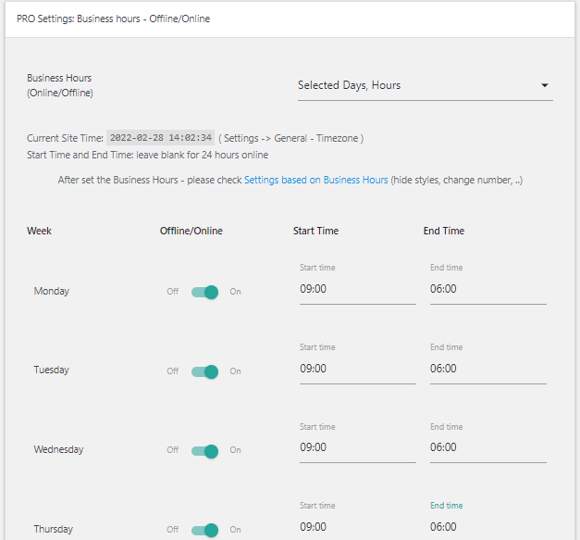This screenshot has height=540, width=580.
Task: Toggle the Tuesday online switch
Action: 204,371
